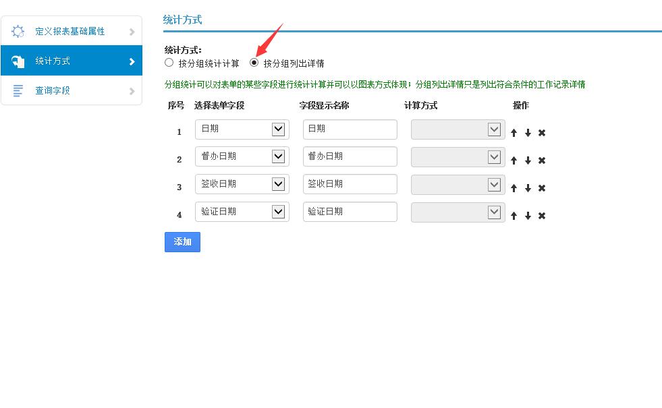Click column header 操作
The image size is (662, 408).
[520, 105]
